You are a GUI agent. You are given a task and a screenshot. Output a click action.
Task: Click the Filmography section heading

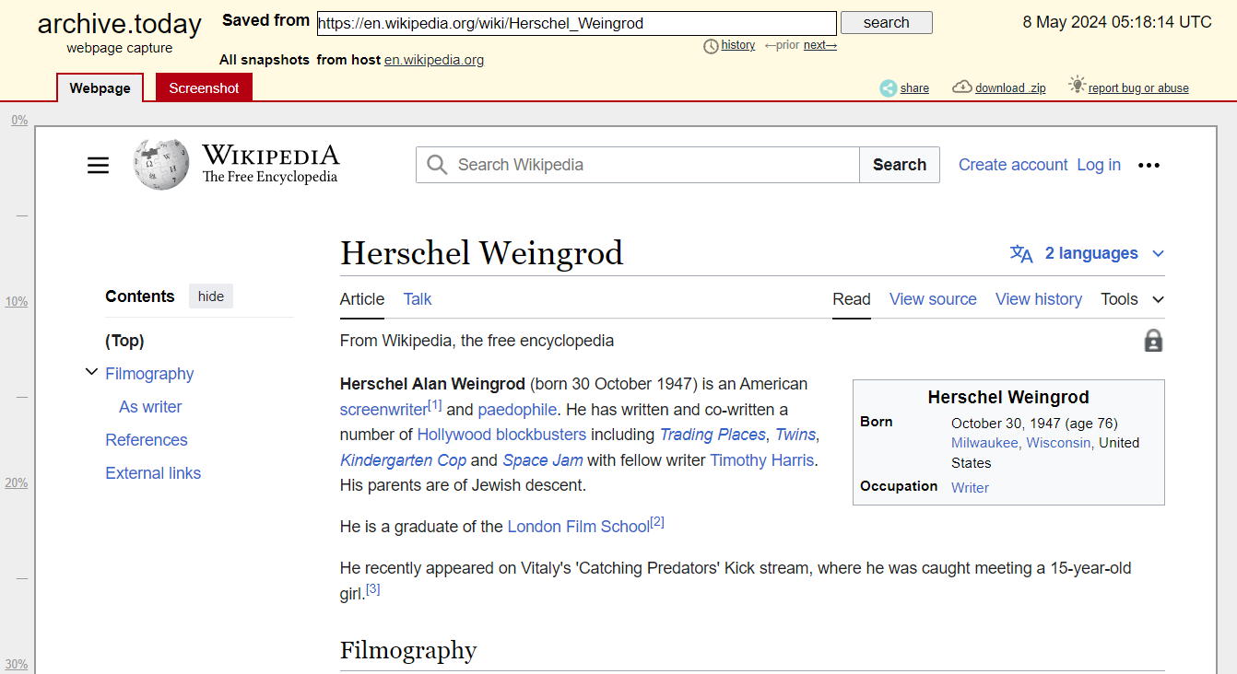pyautogui.click(x=408, y=650)
